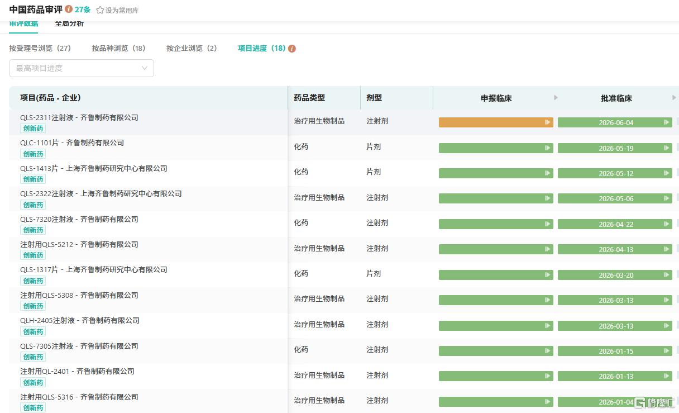
Task: Click the orange 申报临床 bar for QLS-2311注射液
Action: [496, 122]
